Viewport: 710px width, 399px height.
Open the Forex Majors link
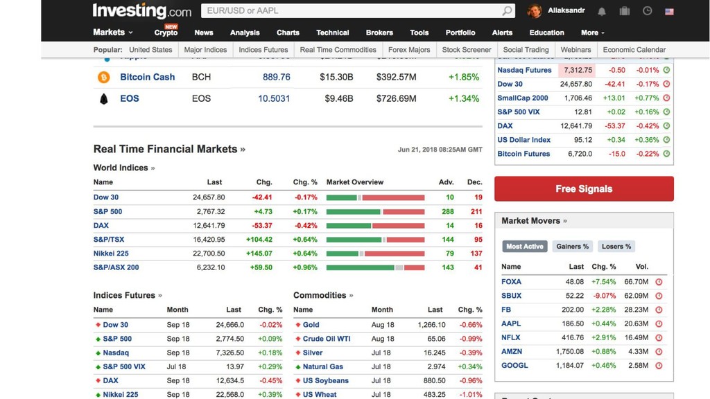click(x=409, y=50)
